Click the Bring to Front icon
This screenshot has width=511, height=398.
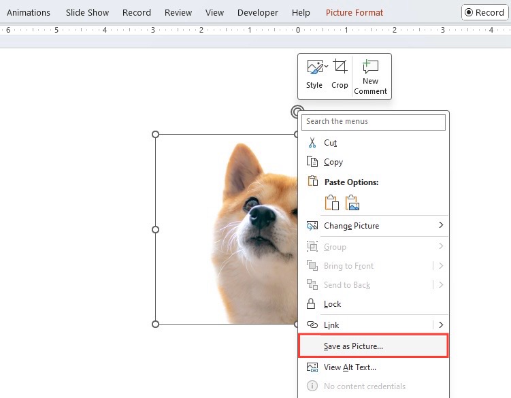[312, 265]
